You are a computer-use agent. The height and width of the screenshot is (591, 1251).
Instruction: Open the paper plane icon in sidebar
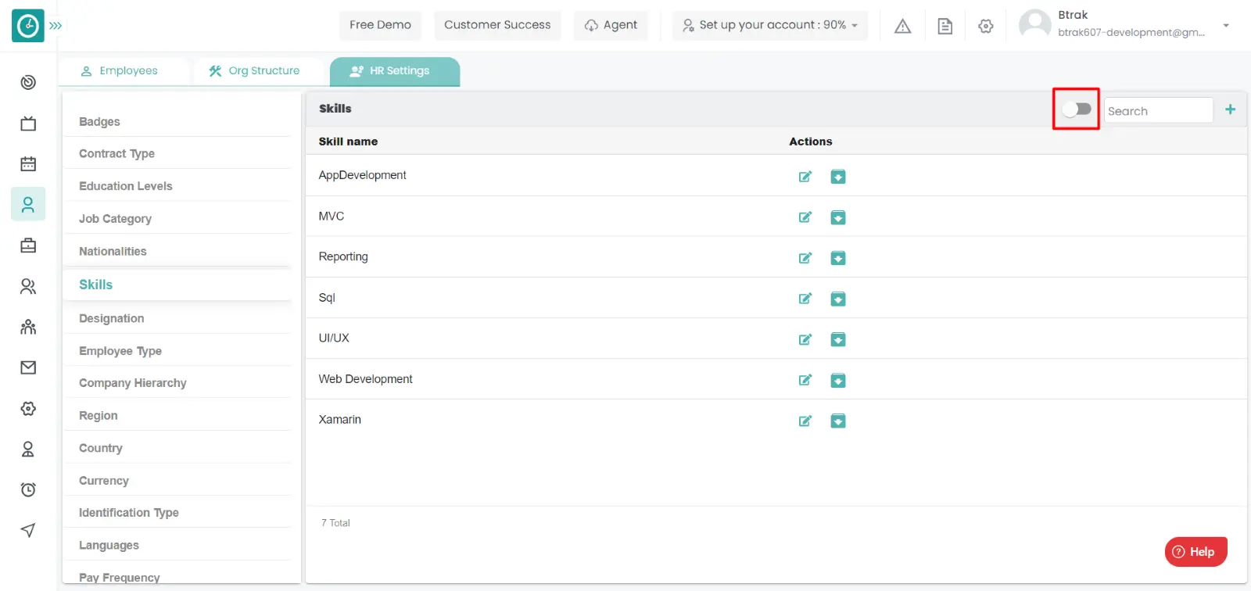pos(28,530)
